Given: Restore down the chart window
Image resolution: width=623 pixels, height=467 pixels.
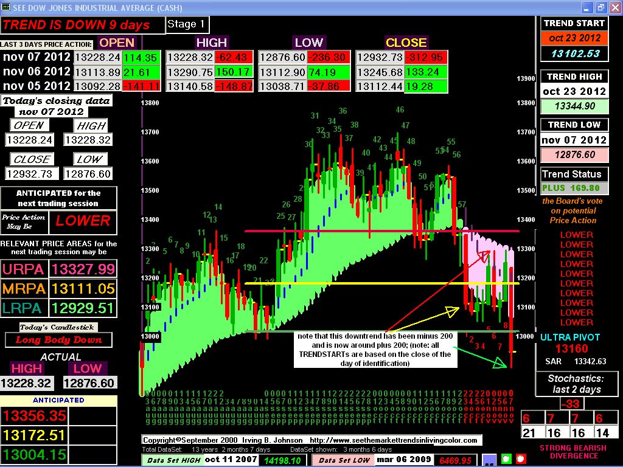Looking at the screenshot, I should click(x=600, y=7).
